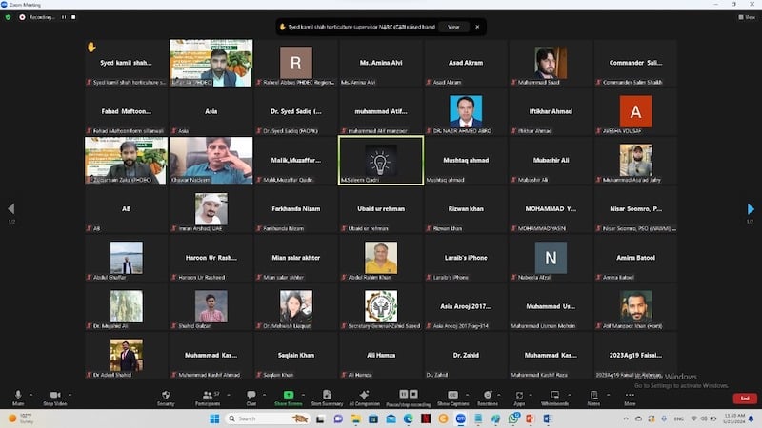This screenshot has width=762, height=428.
Task: Open the More menu in toolbar
Action: 630,396
